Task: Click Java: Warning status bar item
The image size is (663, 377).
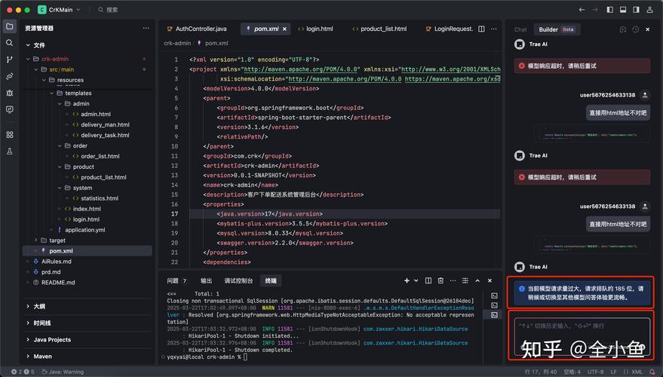Action: tap(63, 372)
